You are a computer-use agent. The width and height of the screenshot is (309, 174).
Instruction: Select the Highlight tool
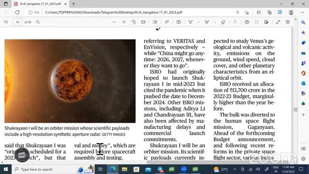pos(207,22)
